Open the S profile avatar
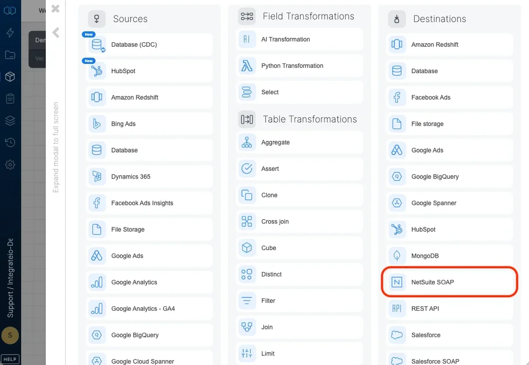 10,335
